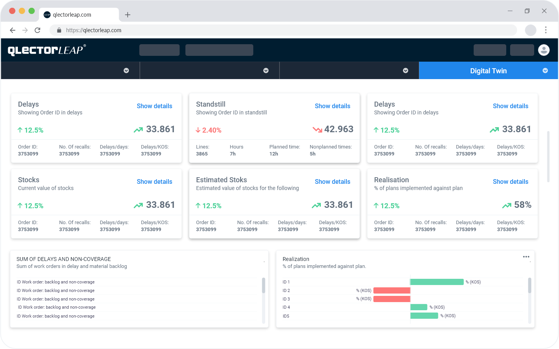Click the user profile avatar icon
This screenshot has height=349, width=559.
pyautogui.click(x=544, y=50)
